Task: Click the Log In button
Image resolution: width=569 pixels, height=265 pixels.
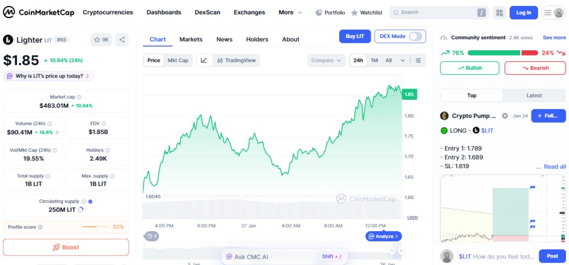Action: click(524, 13)
